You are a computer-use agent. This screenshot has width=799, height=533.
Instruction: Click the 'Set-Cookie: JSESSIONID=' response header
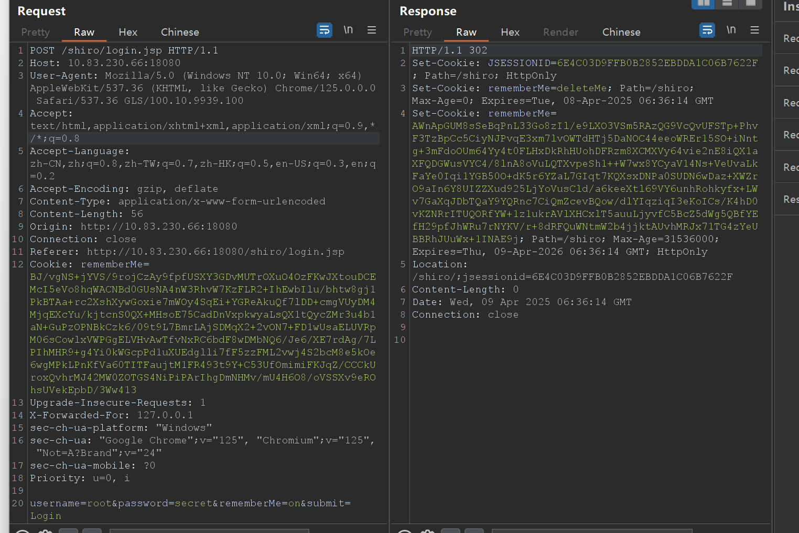tap(585, 63)
